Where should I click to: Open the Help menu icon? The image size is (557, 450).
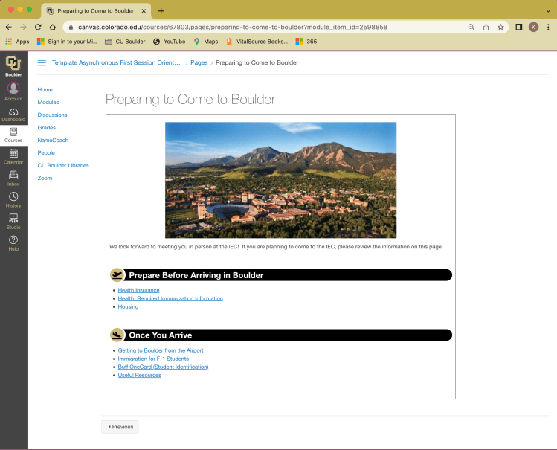tap(13, 242)
